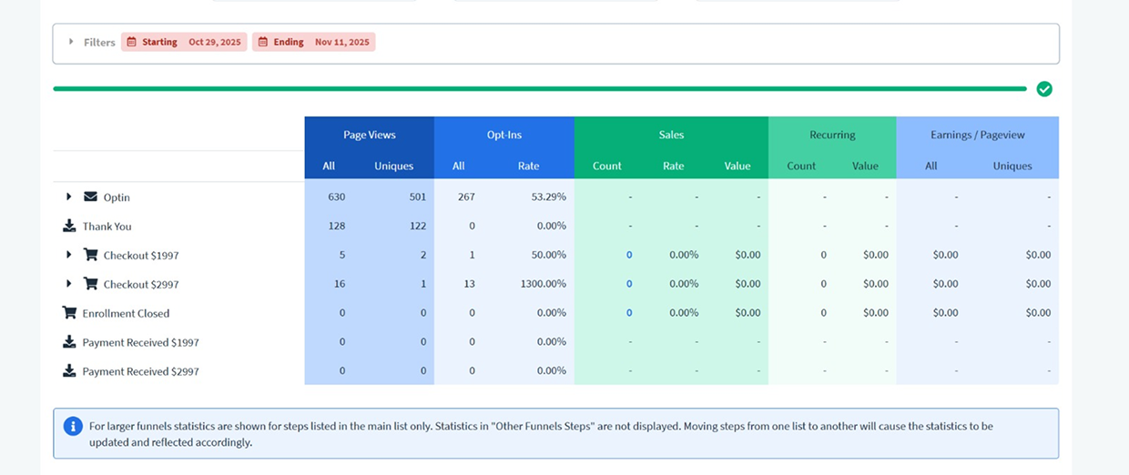Expand the Filters panel arrow
This screenshot has width=1129, height=475.
tap(71, 42)
